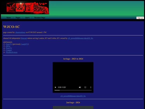The image size is (145, 109).
Task: Open NowTV link on subchannel .2
Action: coord(9,44)
